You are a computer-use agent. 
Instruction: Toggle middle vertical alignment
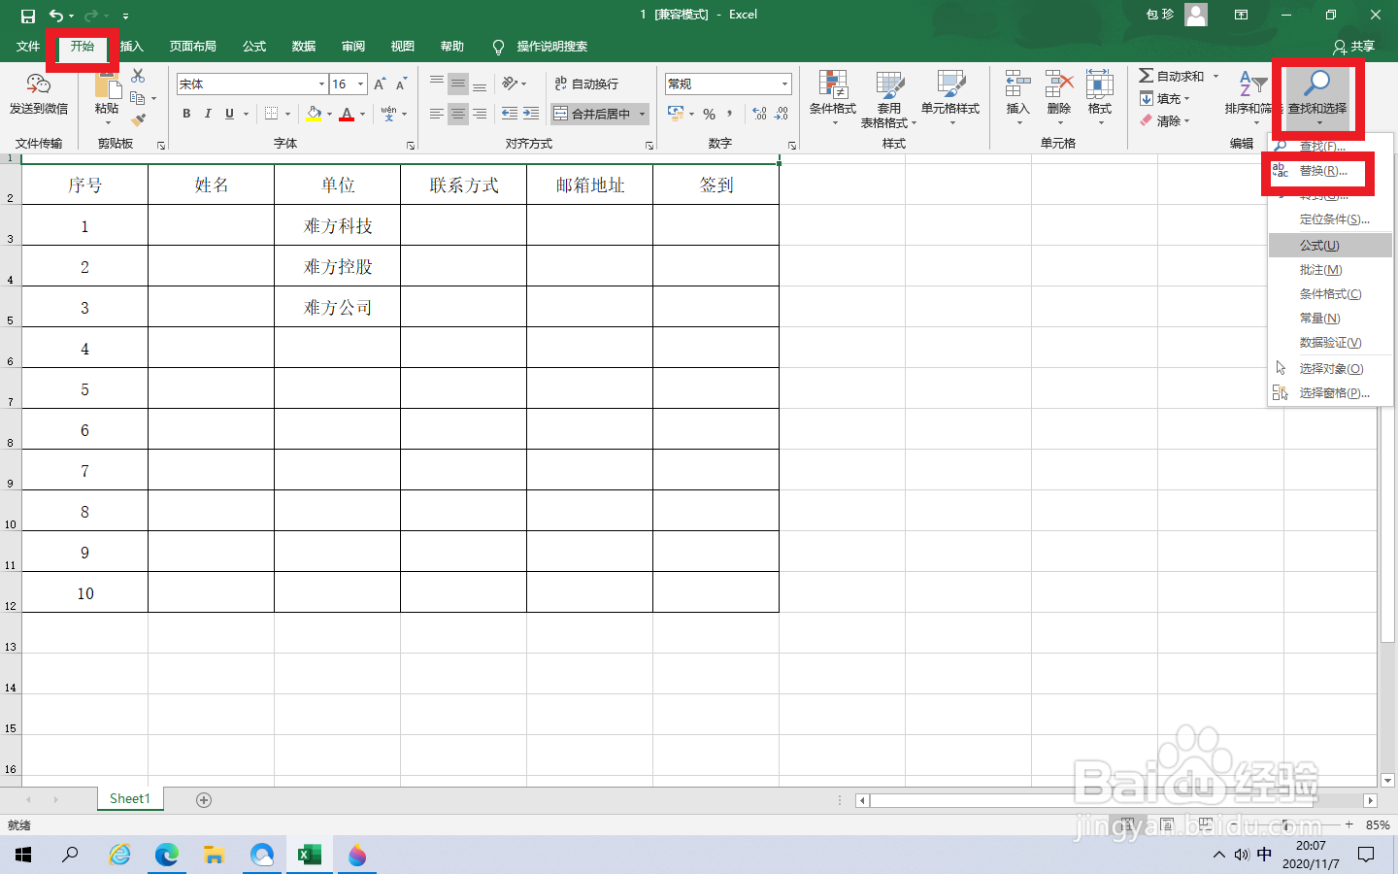click(x=458, y=84)
